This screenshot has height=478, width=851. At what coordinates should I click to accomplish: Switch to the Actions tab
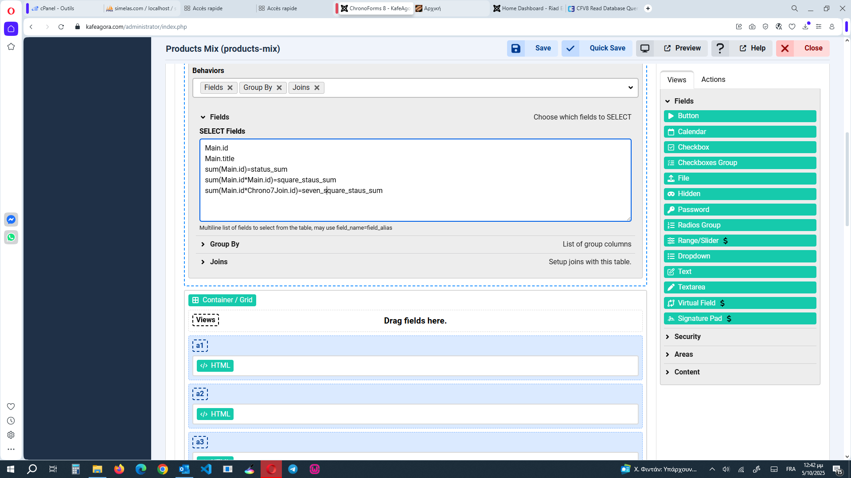pos(713,79)
